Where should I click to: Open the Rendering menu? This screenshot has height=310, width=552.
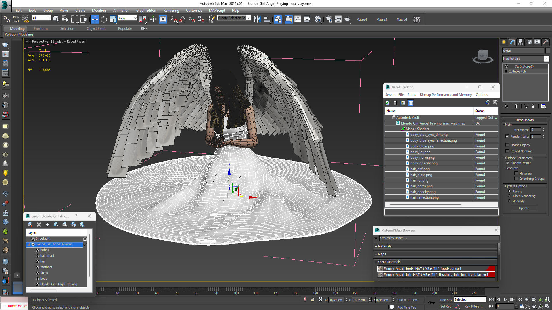(x=171, y=10)
